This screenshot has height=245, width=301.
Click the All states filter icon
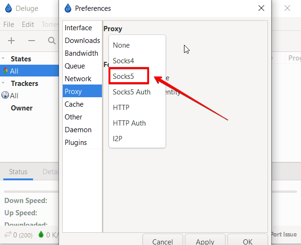tap(5, 71)
